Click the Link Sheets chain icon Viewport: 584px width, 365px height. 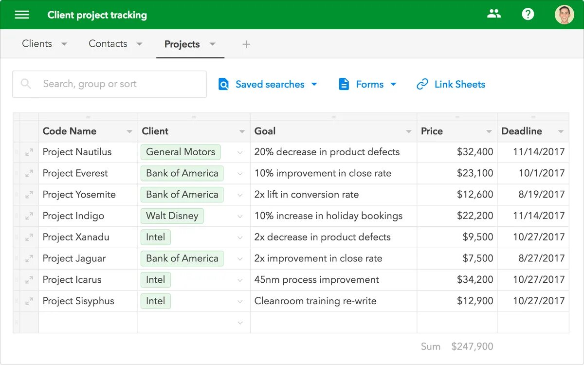coord(421,84)
